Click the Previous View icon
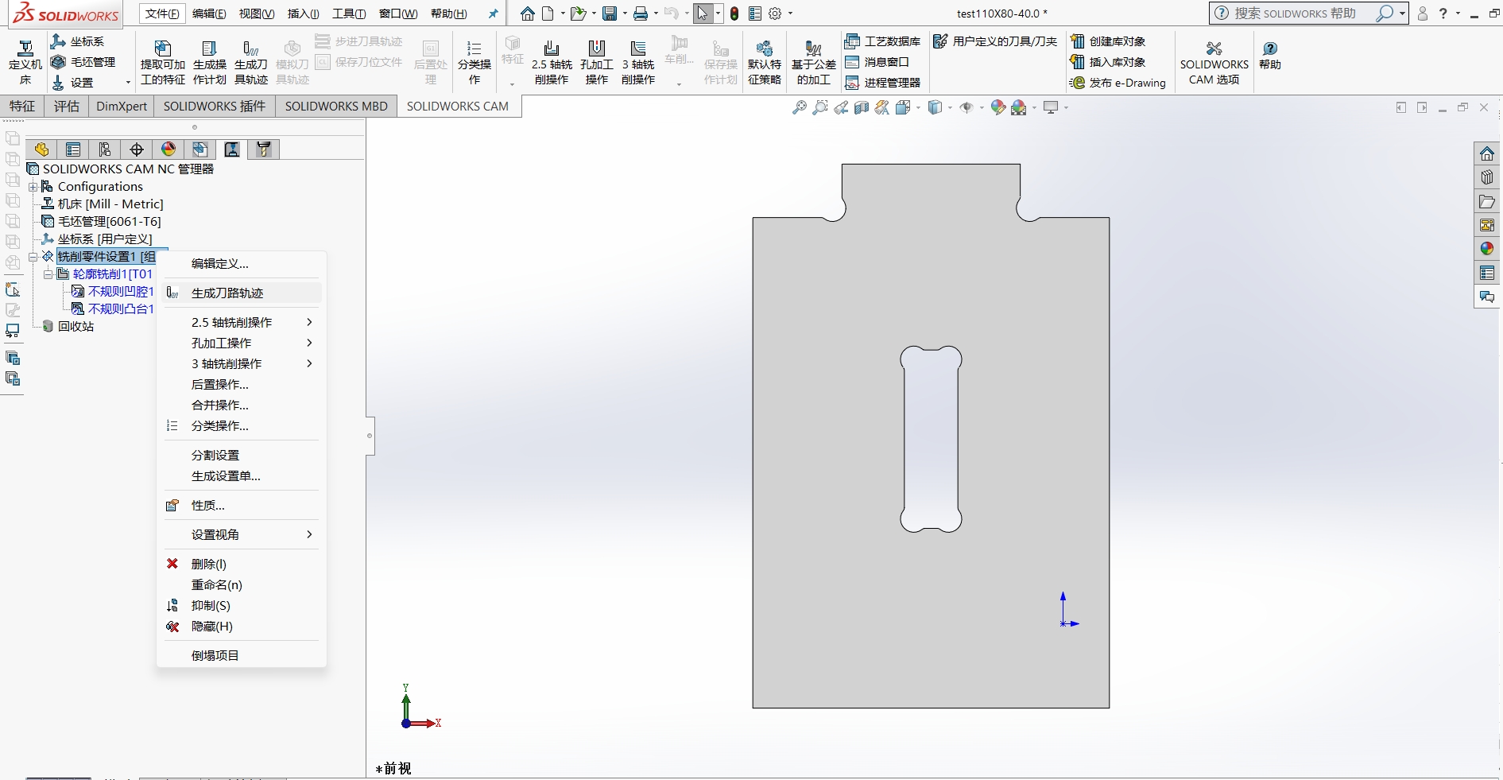 pyautogui.click(x=841, y=107)
